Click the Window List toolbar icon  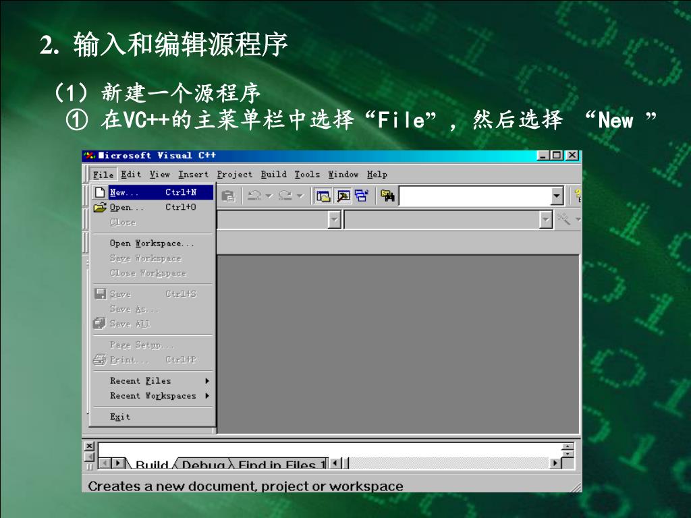362,196
